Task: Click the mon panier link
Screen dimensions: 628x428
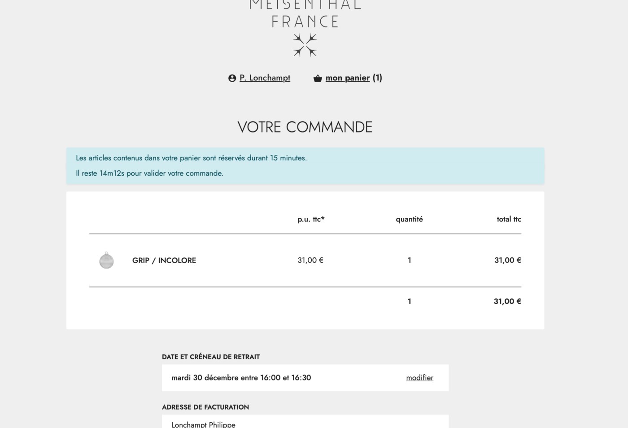Action: [348, 78]
